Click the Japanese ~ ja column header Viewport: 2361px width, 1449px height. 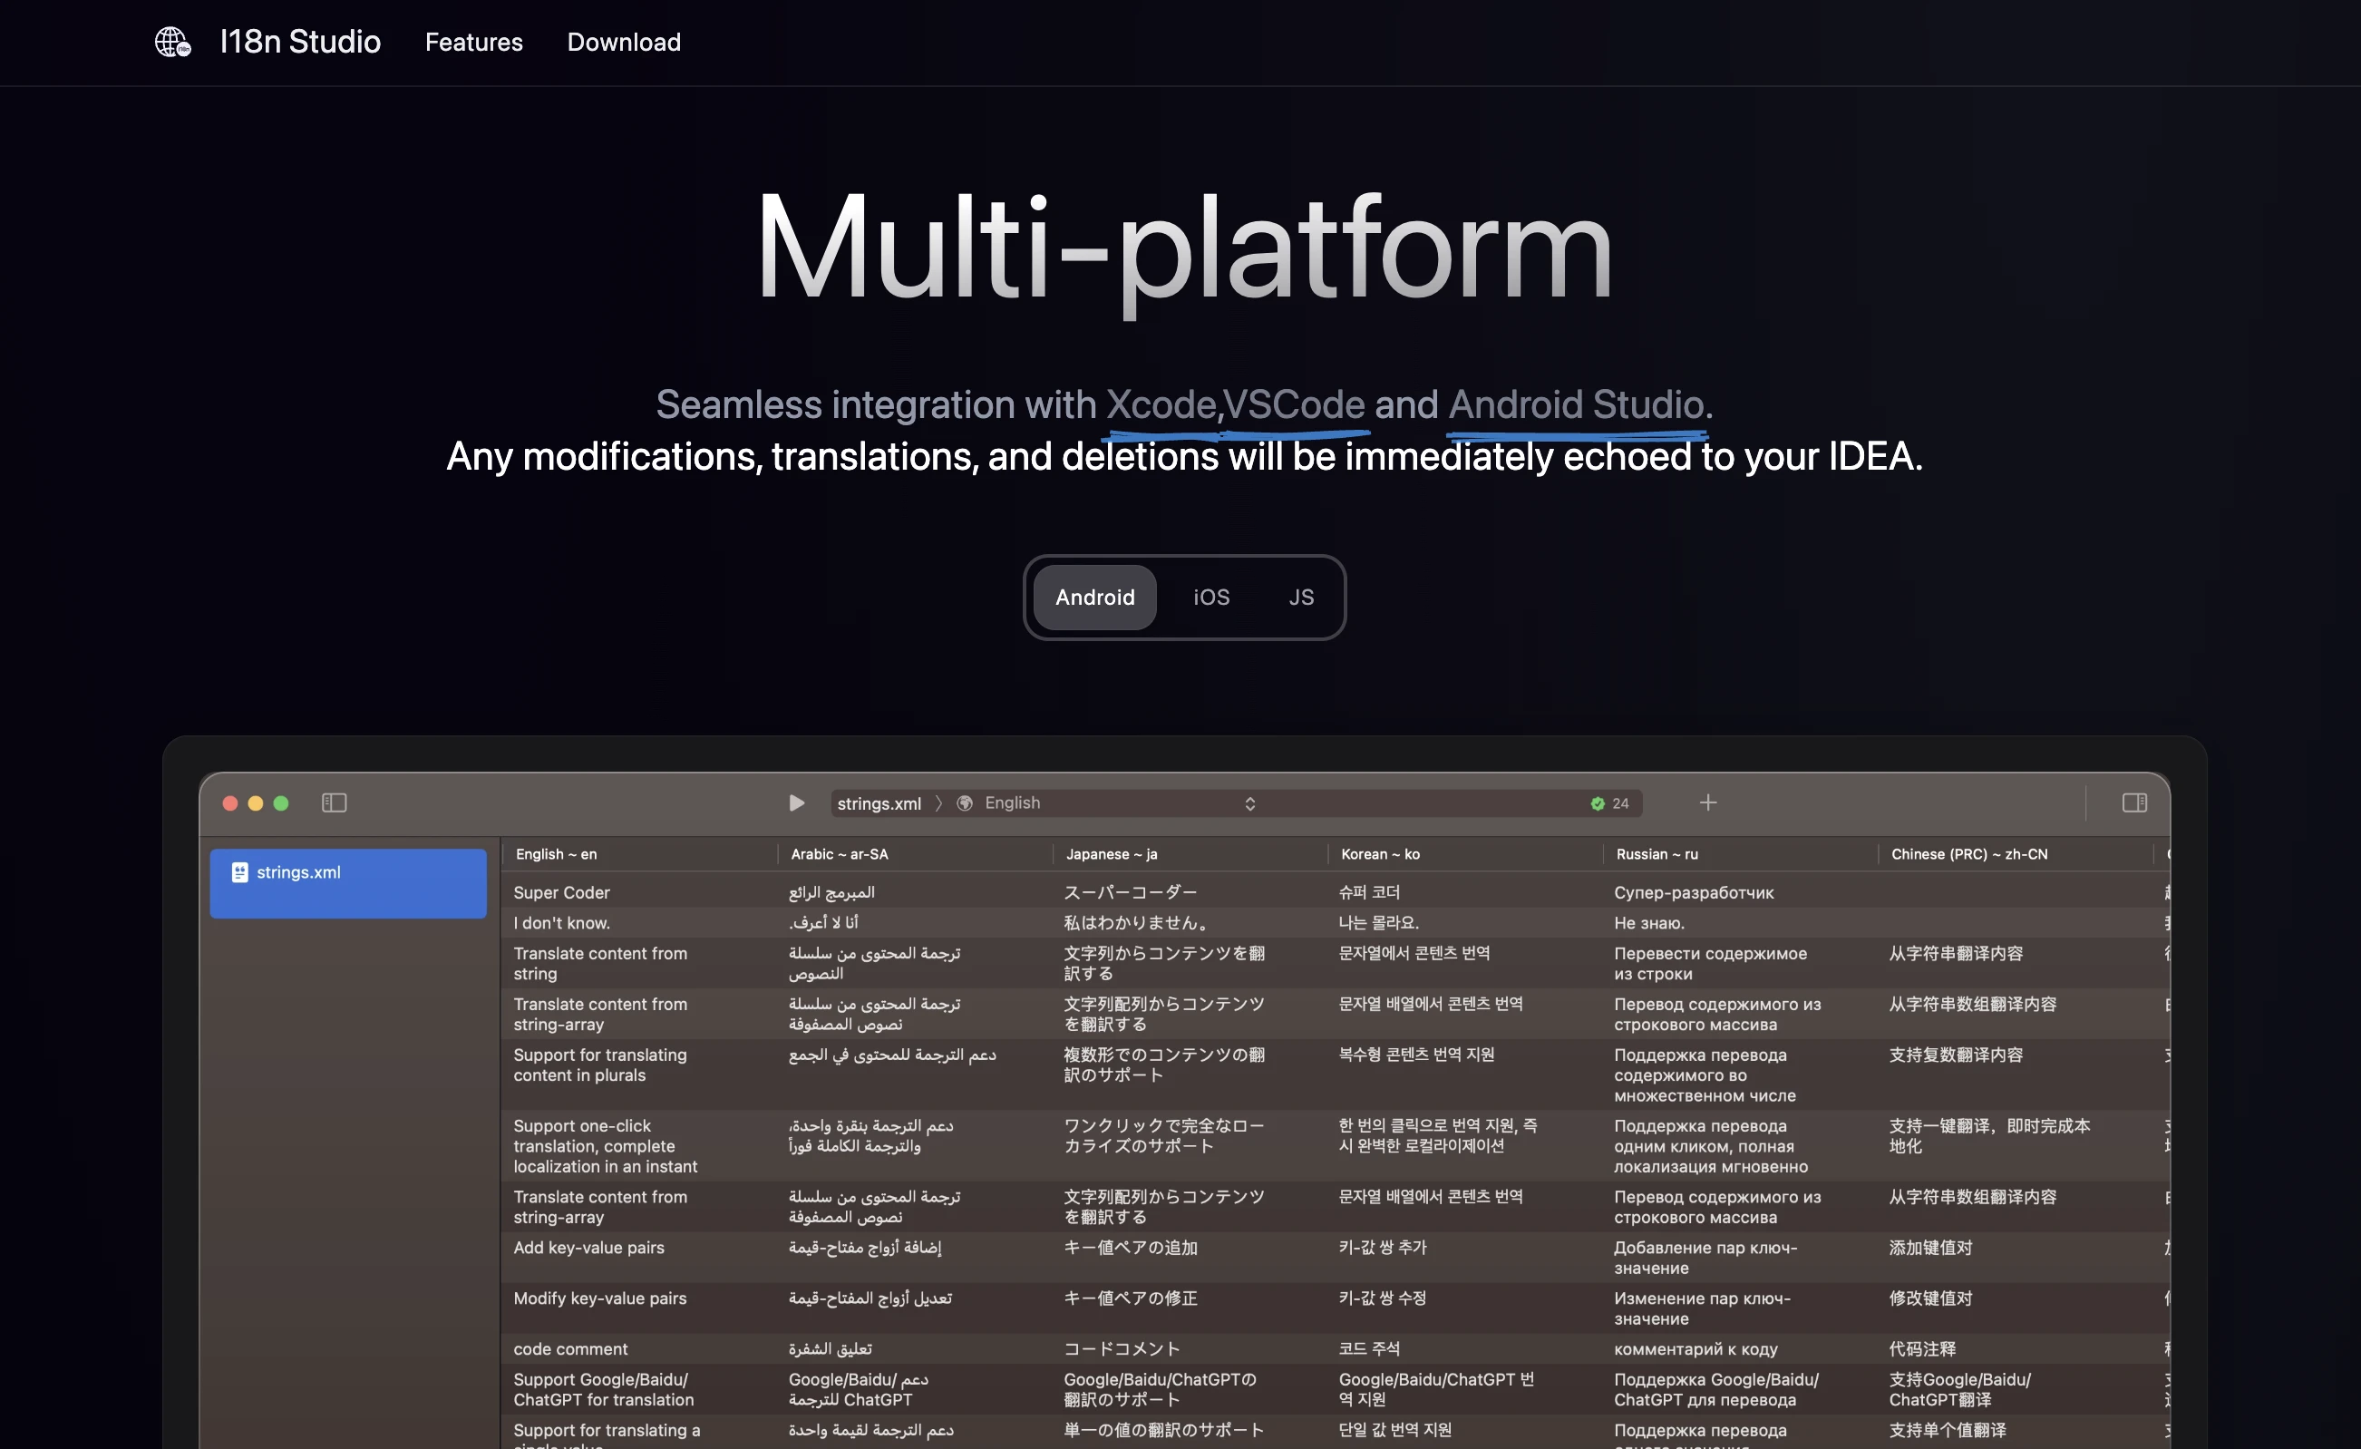pyautogui.click(x=1112, y=854)
